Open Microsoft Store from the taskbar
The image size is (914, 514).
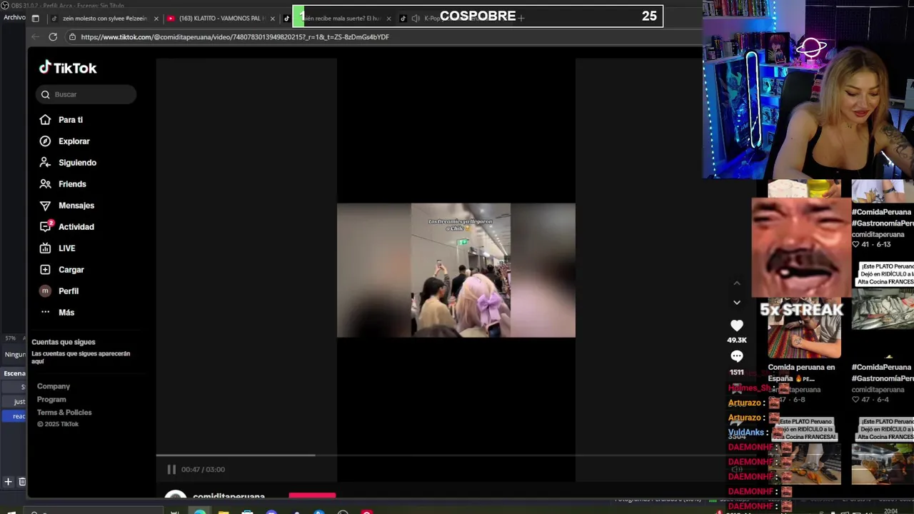pyautogui.click(x=247, y=511)
